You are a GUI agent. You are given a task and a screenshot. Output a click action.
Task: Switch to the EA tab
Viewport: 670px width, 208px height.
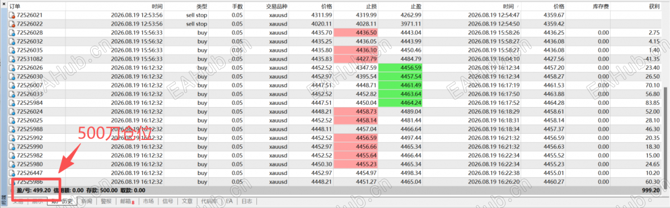(x=229, y=201)
